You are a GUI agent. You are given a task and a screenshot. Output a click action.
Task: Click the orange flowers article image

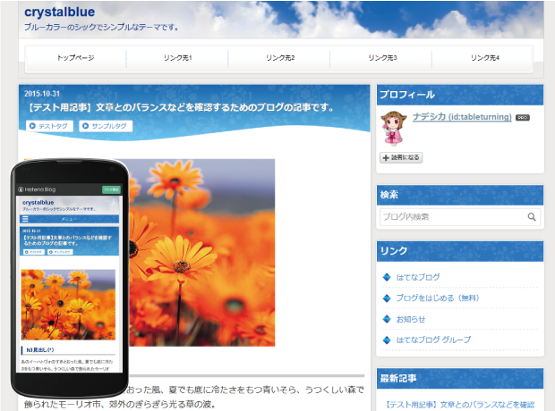click(x=201, y=252)
